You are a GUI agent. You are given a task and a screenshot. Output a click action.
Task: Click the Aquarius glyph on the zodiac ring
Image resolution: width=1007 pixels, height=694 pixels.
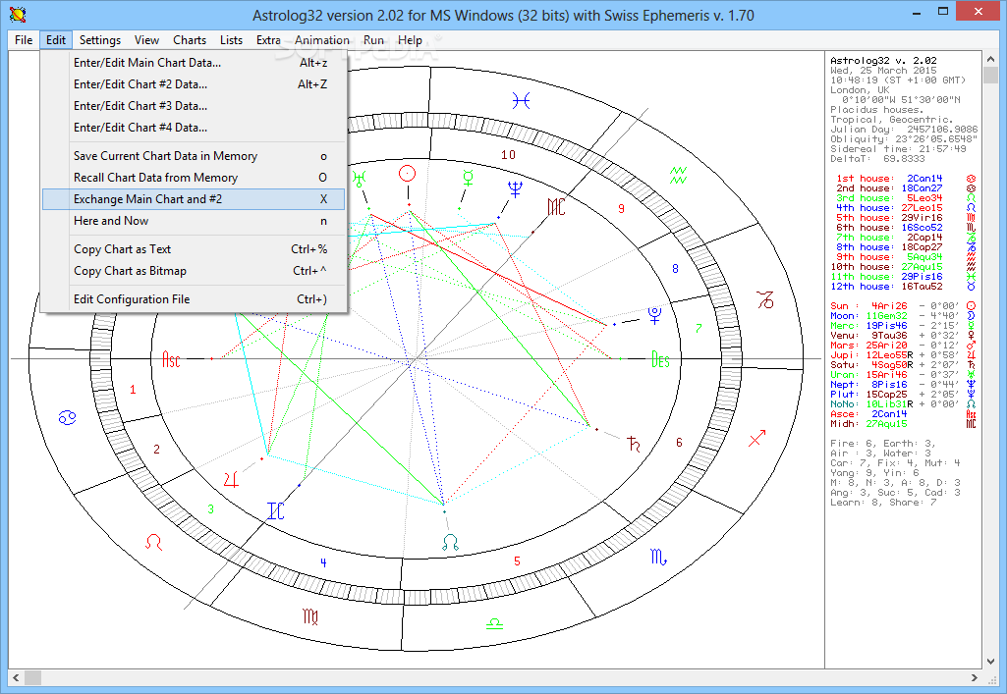click(678, 175)
